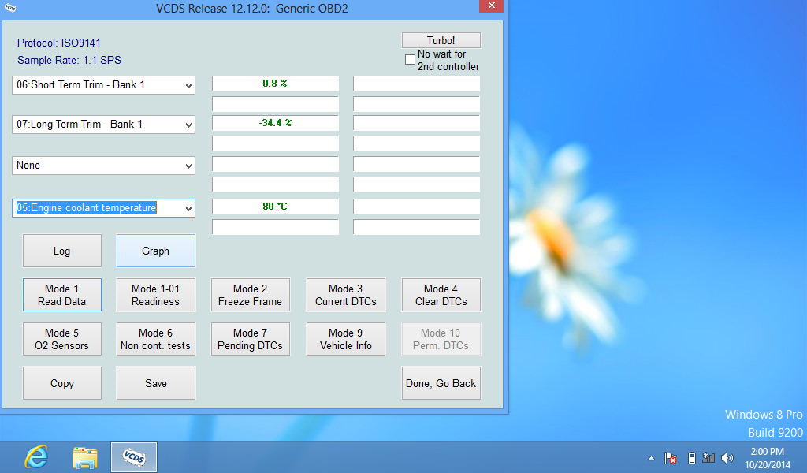This screenshot has width=807, height=473.
Task: Open Mode 6 Non cont. tests
Action: tap(156, 339)
